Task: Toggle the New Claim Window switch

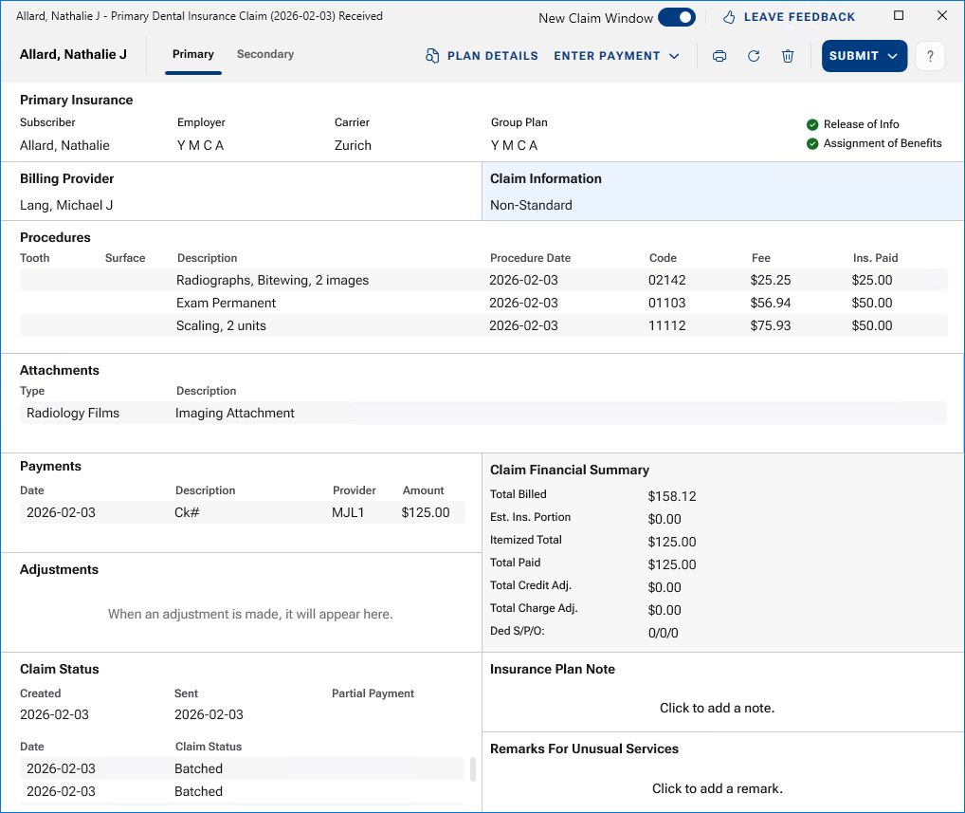Action: click(x=676, y=17)
